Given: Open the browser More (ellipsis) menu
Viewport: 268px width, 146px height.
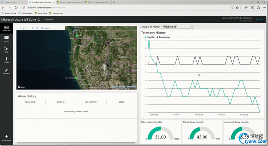Looking at the screenshot, I should tap(264, 7).
